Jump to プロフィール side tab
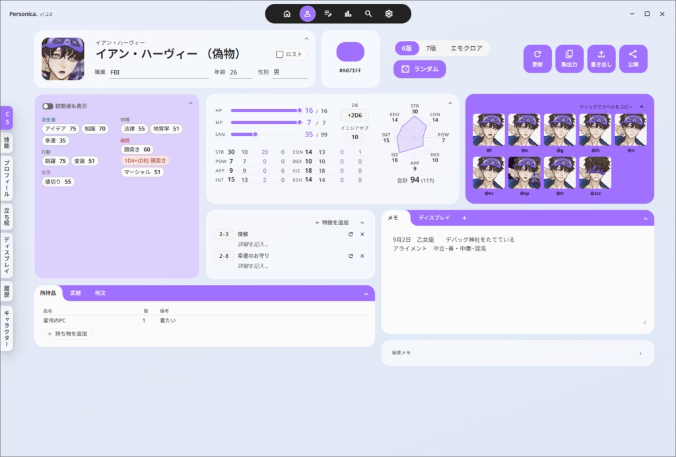The width and height of the screenshot is (676, 457). point(7,178)
